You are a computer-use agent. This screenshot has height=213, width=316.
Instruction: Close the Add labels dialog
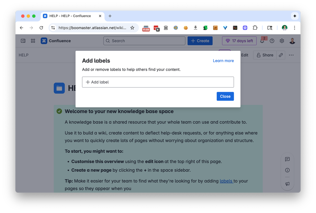(x=225, y=96)
